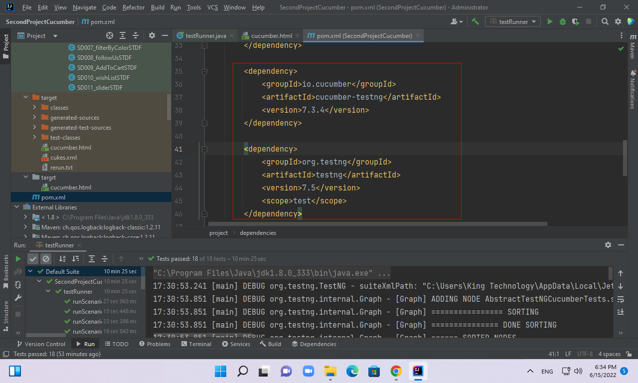
Task: Sort test results by duration
Action: 75,259
